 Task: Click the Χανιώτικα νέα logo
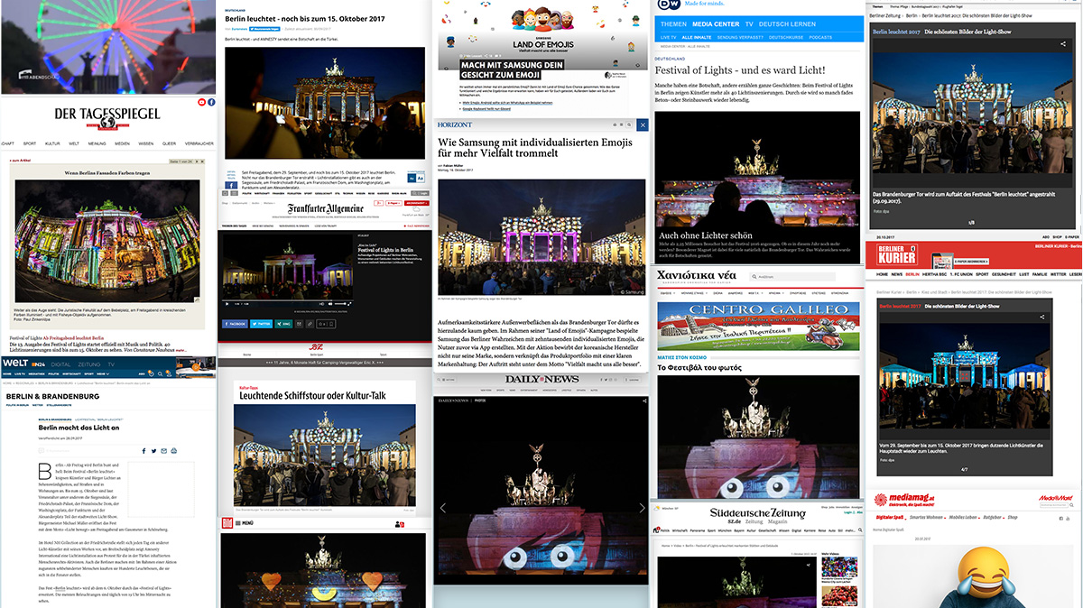tap(697, 274)
